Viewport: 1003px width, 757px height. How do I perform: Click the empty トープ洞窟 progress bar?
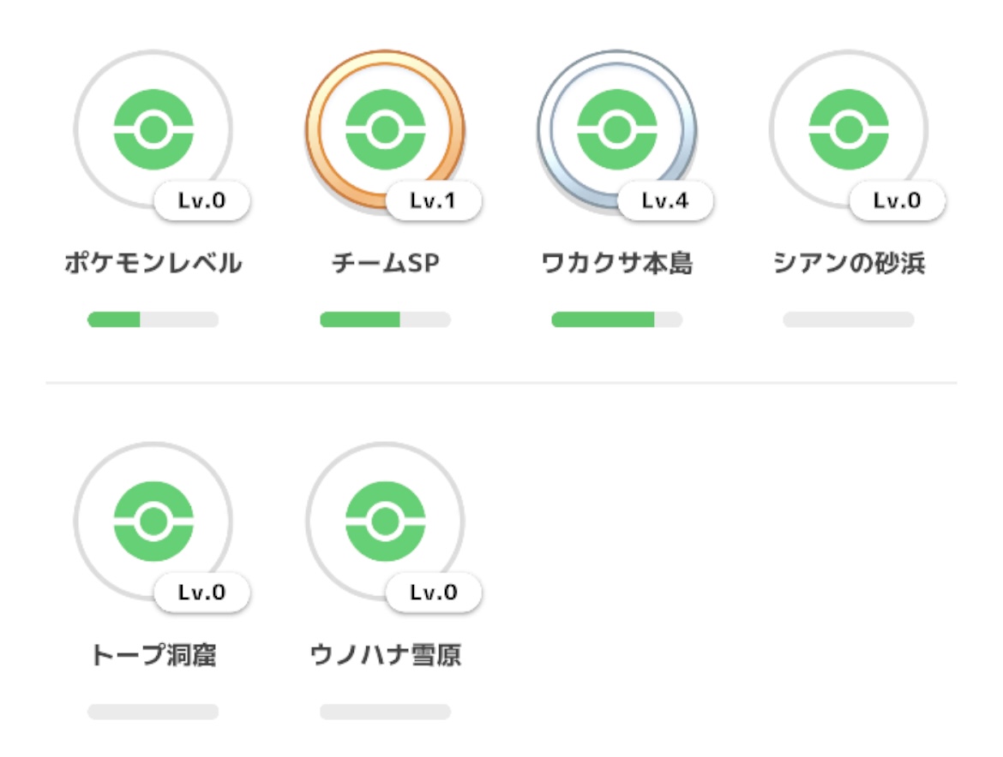click(153, 712)
